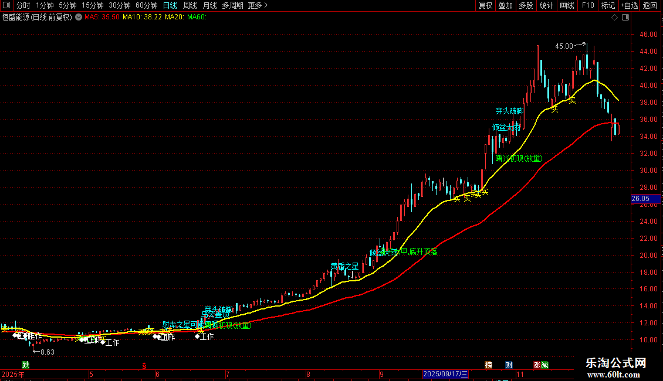
Task: Add stock with +自选 button
Action: point(629,5)
